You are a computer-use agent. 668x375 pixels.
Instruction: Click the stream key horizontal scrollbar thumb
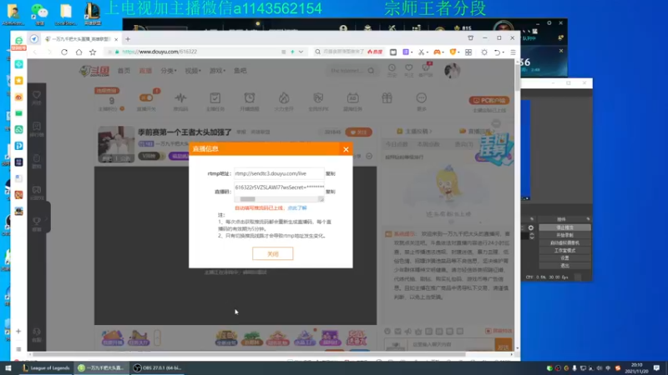click(x=247, y=199)
